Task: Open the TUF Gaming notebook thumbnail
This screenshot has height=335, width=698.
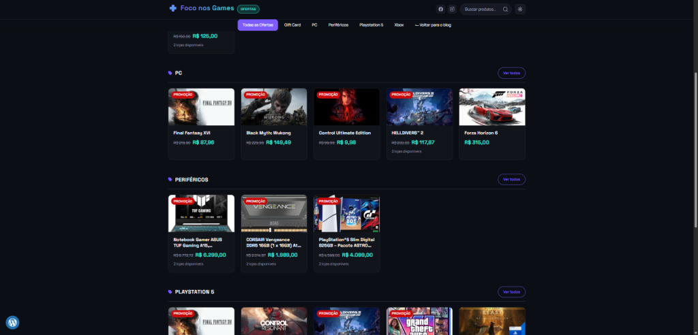Action: click(x=201, y=214)
